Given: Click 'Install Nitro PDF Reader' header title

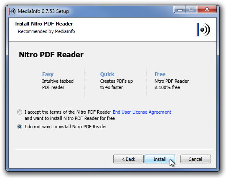Looking at the screenshot, I should point(44,24).
